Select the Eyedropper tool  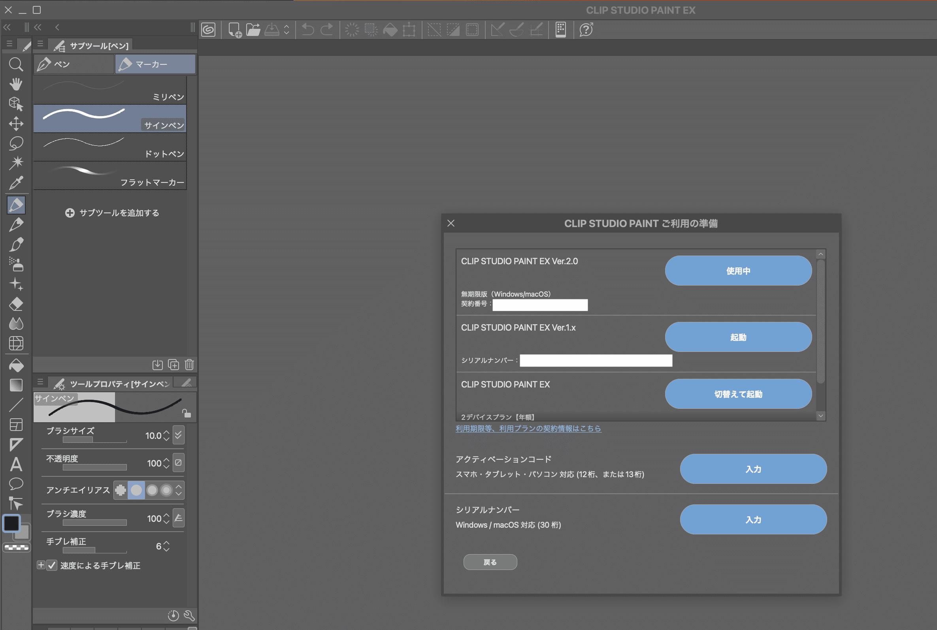(x=16, y=183)
